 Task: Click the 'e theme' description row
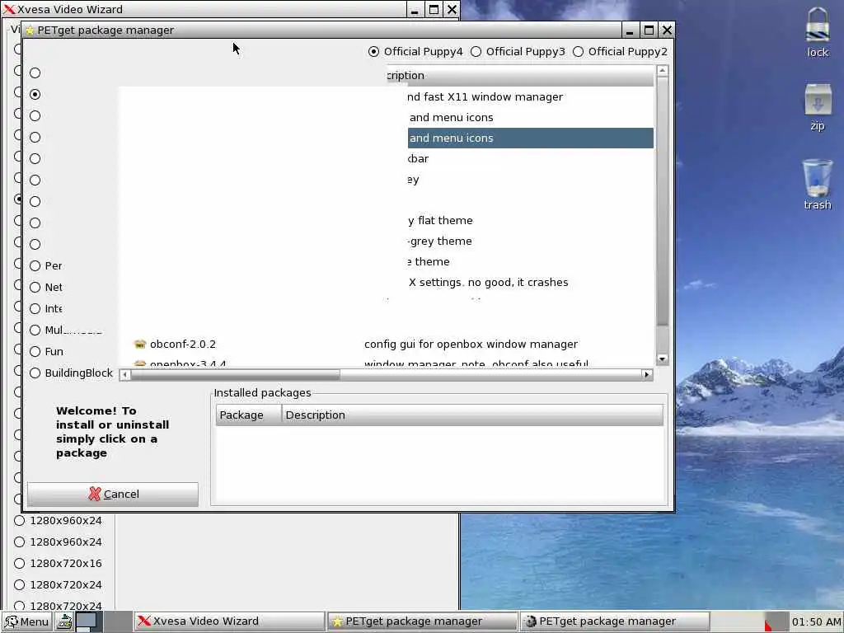[x=429, y=261]
